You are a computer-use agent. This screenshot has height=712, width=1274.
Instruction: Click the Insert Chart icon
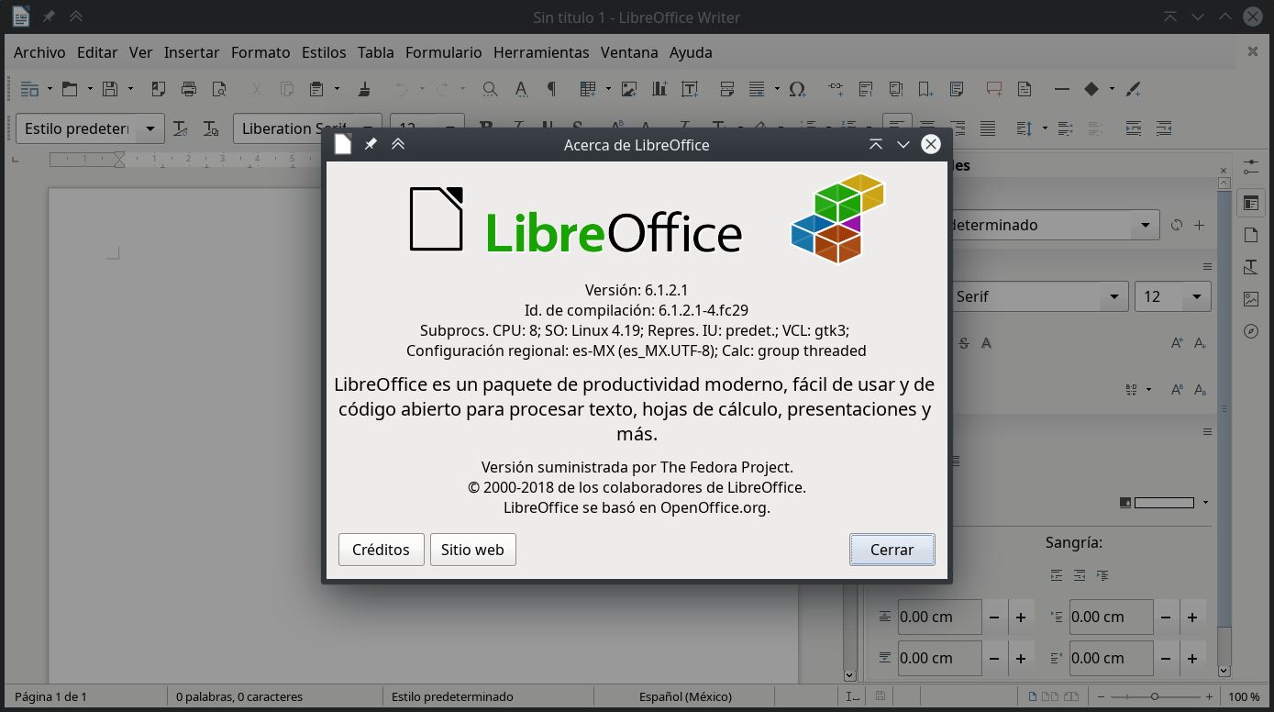(x=659, y=89)
